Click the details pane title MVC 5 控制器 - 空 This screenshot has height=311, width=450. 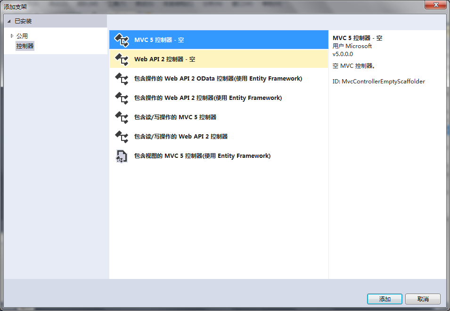click(x=357, y=38)
